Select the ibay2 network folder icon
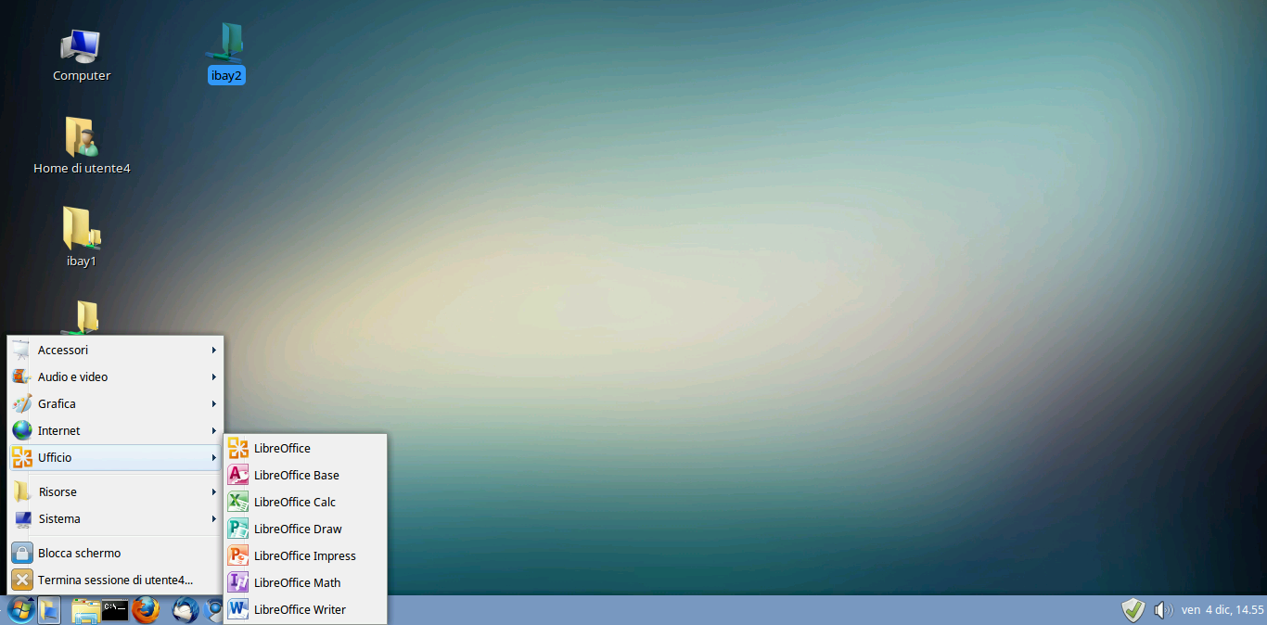 pyautogui.click(x=227, y=54)
